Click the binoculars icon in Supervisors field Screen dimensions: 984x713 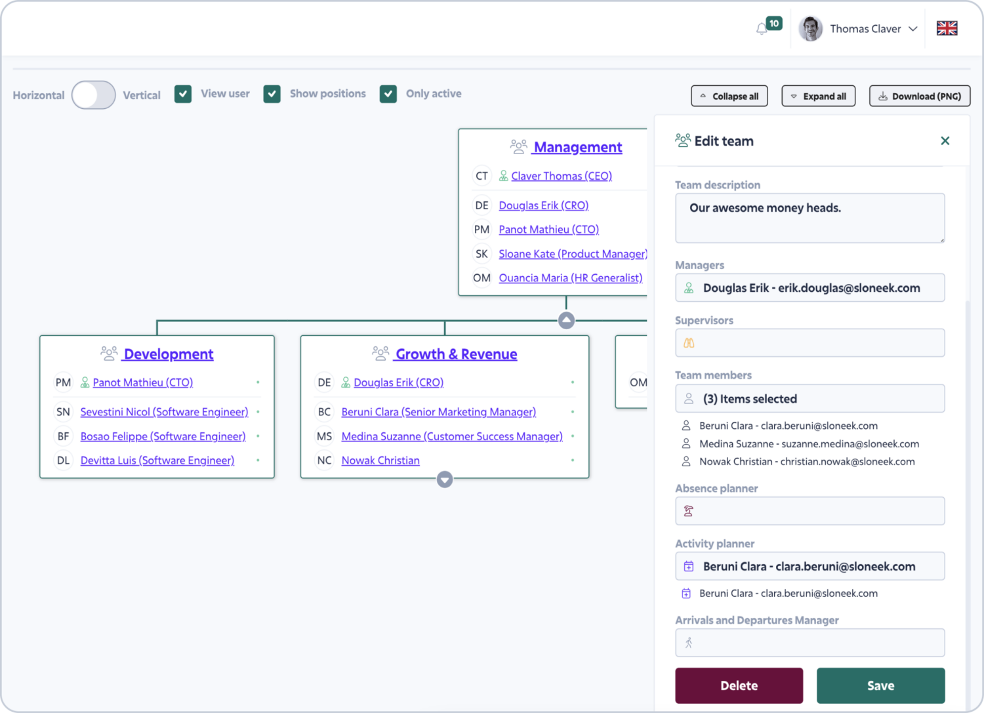pyautogui.click(x=689, y=343)
